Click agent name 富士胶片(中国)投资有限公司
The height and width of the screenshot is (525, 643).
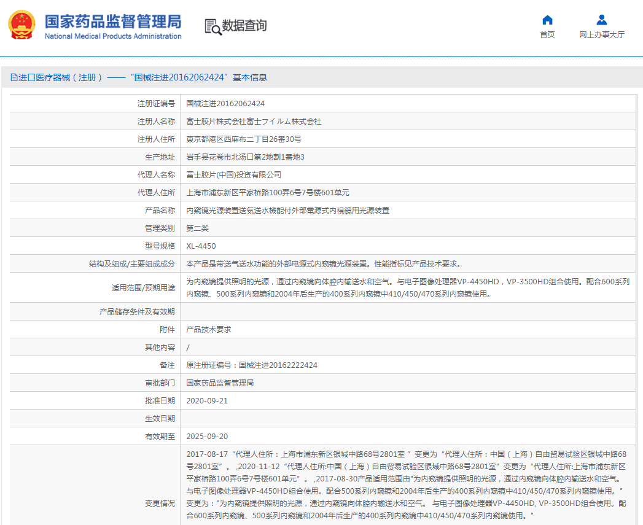(234, 175)
